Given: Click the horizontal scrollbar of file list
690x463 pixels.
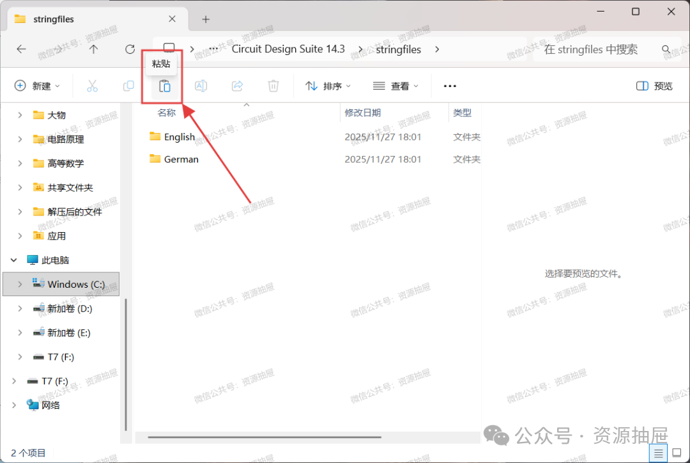Looking at the screenshot, I should point(264,437).
